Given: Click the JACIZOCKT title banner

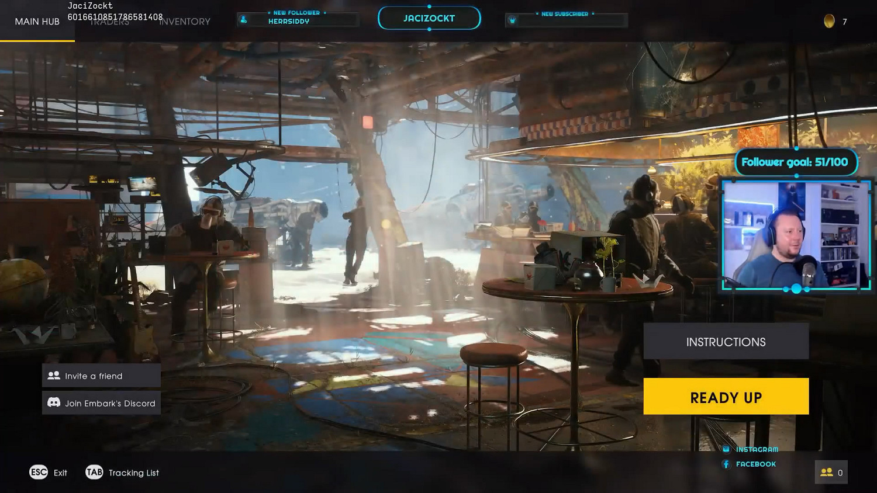Looking at the screenshot, I should point(429,18).
